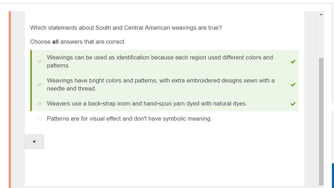Click green checkmark beside identification answer
The height and width of the screenshot is (188, 334).
[x=293, y=62]
